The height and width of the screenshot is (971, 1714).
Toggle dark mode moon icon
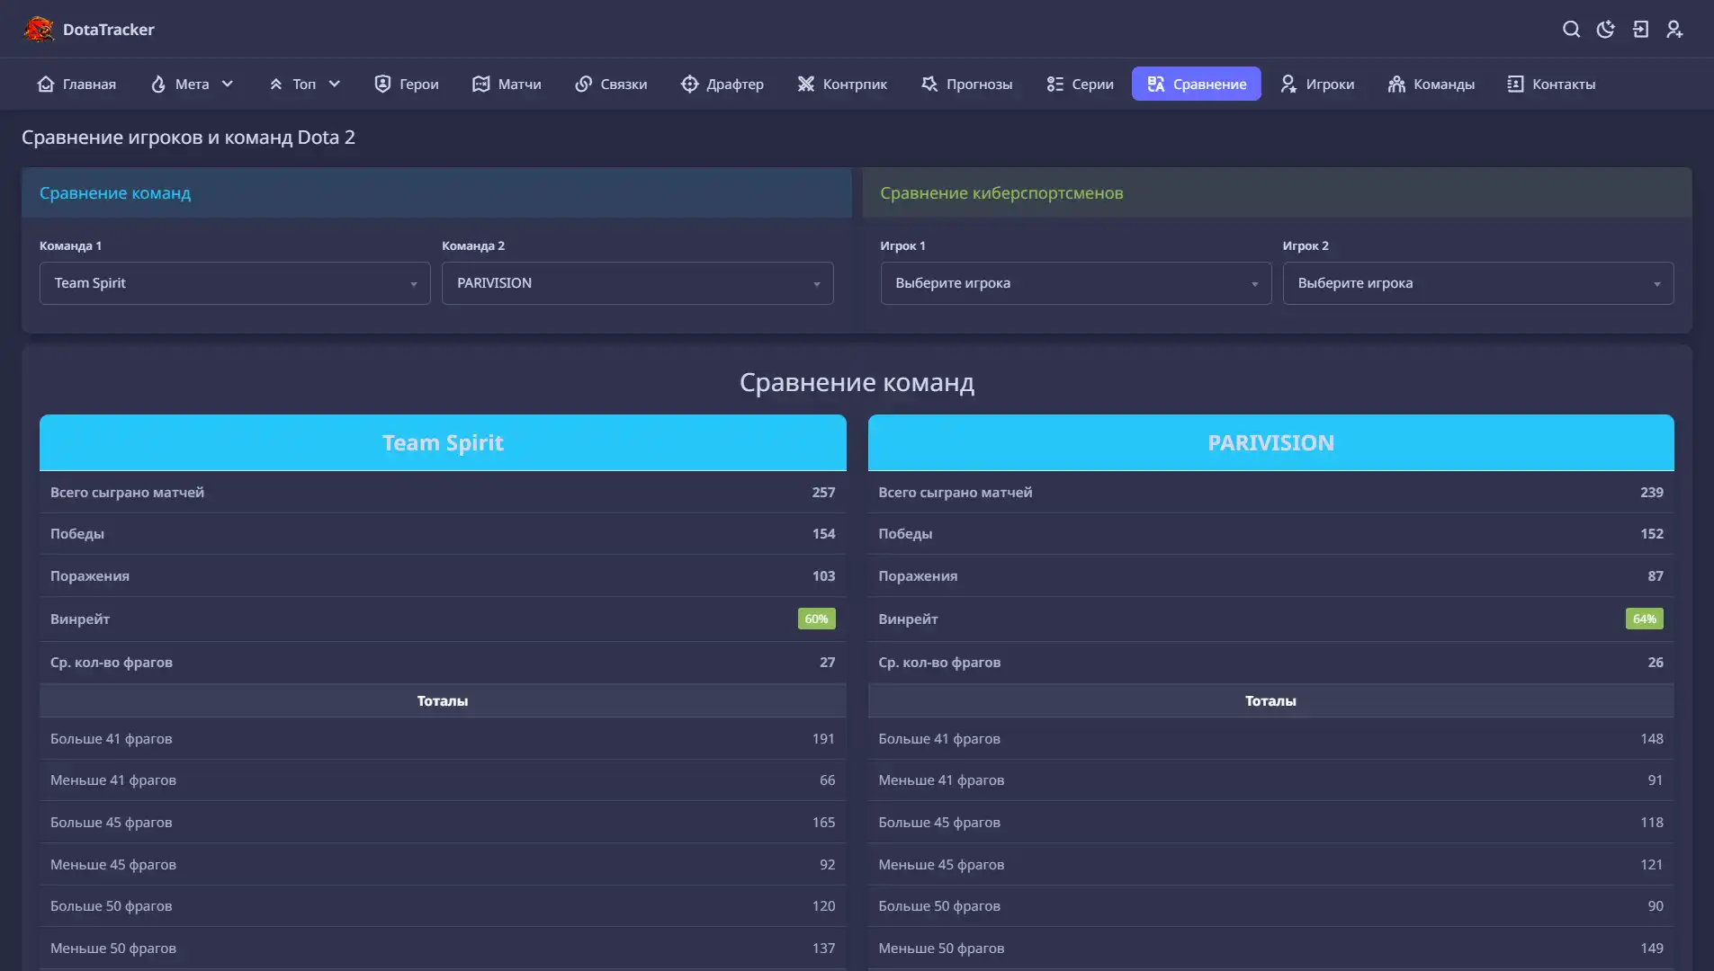[x=1605, y=30]
